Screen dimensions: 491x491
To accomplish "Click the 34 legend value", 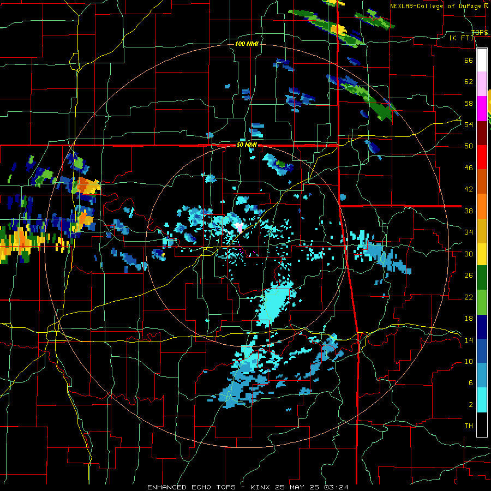I will click(x=469, y=232).
